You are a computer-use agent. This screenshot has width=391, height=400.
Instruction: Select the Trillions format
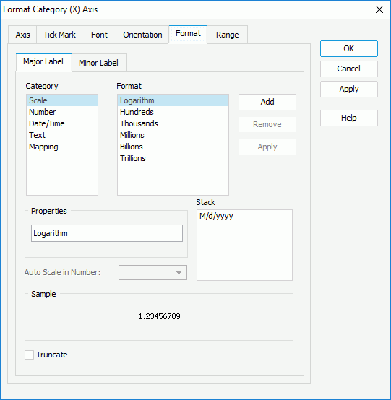point(173,158)
